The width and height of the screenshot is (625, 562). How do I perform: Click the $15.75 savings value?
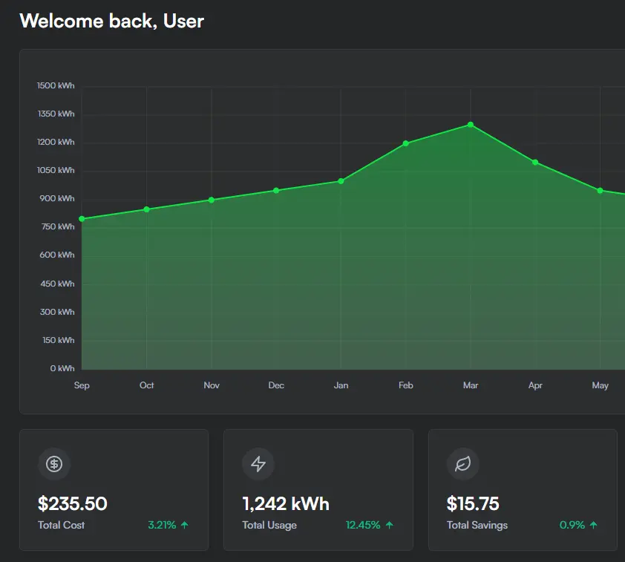473,503
